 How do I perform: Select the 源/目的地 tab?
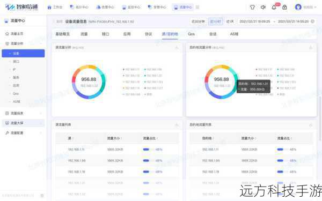pyautogui.click(x=170, y=34)
